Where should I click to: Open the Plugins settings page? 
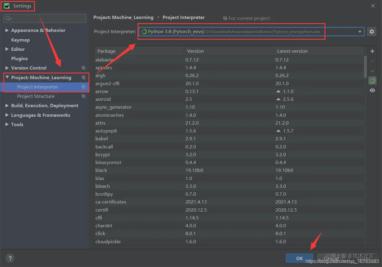click(x=20, y=58)
